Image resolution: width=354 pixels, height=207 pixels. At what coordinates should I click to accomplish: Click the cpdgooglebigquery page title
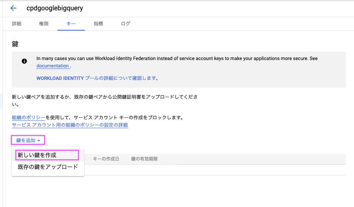55,8
